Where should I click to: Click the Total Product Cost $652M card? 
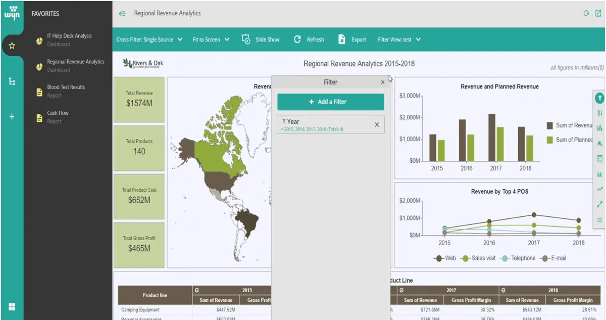139,196
